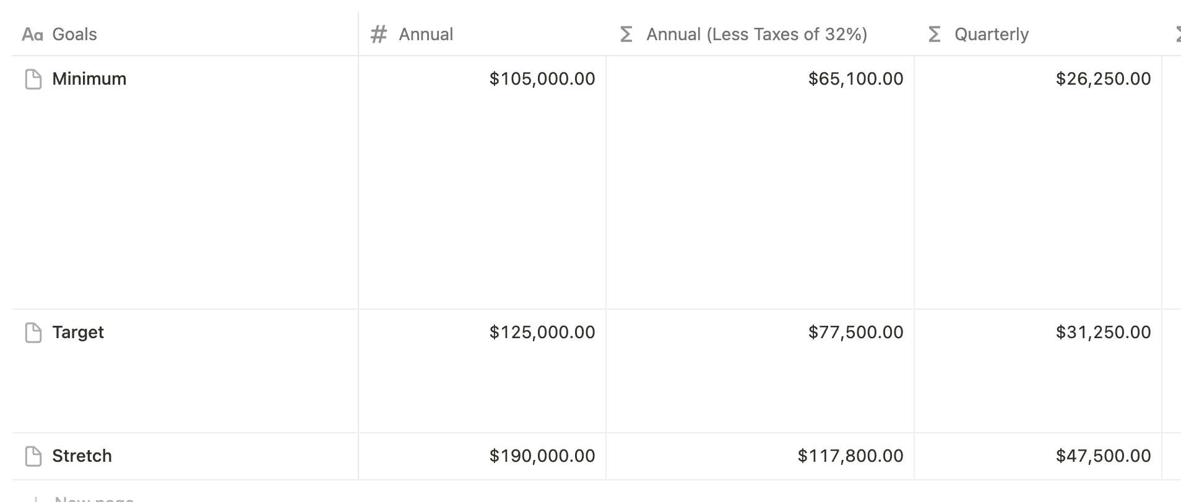Viewport: 1181px width, 502px height.
Task: Open the Quarterly column header menu
Action: point(991,35)
